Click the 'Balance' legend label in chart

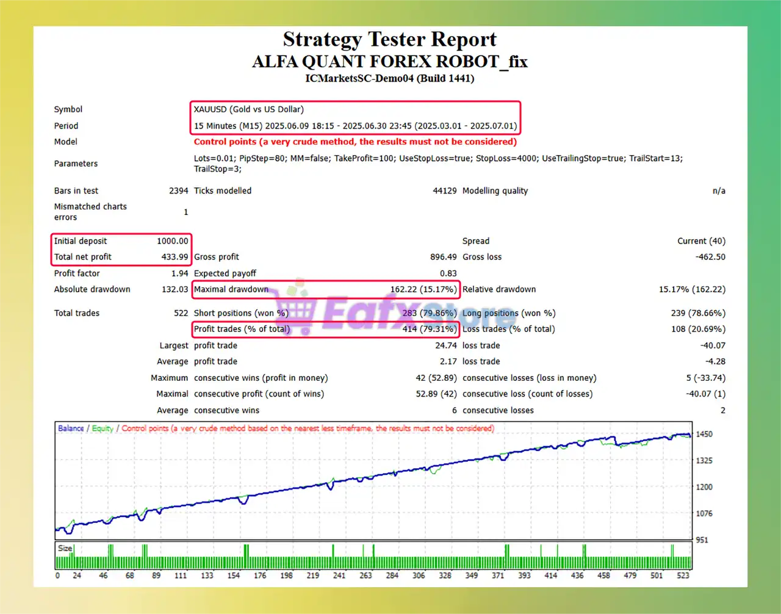pyautogui.click(x=71, y=428)
